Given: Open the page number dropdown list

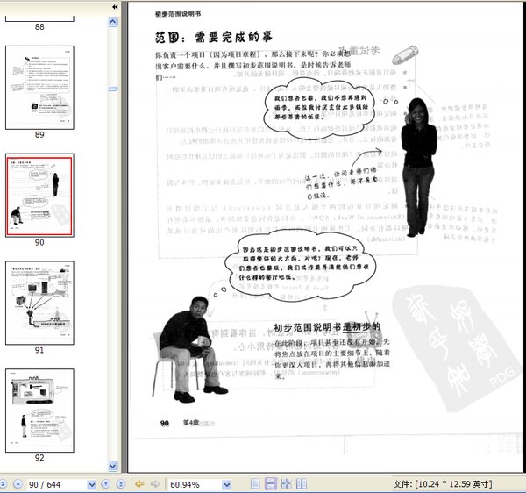Looking at the screenshot, I should (x=90, y=484).
